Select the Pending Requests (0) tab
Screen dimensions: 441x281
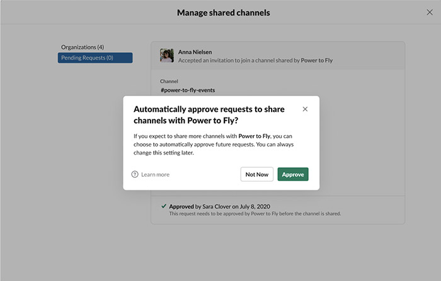click(95, 58)
